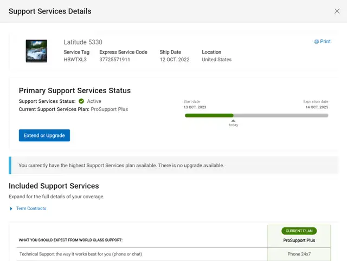Click the Phone 24x7 table cell

tap(299, 254)
